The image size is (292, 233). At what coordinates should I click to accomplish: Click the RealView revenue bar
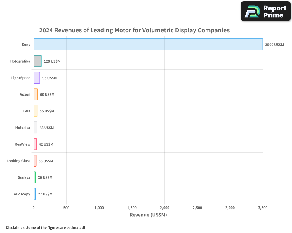click(x=34, y=144)
